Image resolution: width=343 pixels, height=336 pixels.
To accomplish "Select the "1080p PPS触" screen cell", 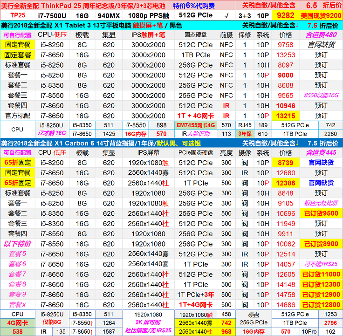I will 148,15.
